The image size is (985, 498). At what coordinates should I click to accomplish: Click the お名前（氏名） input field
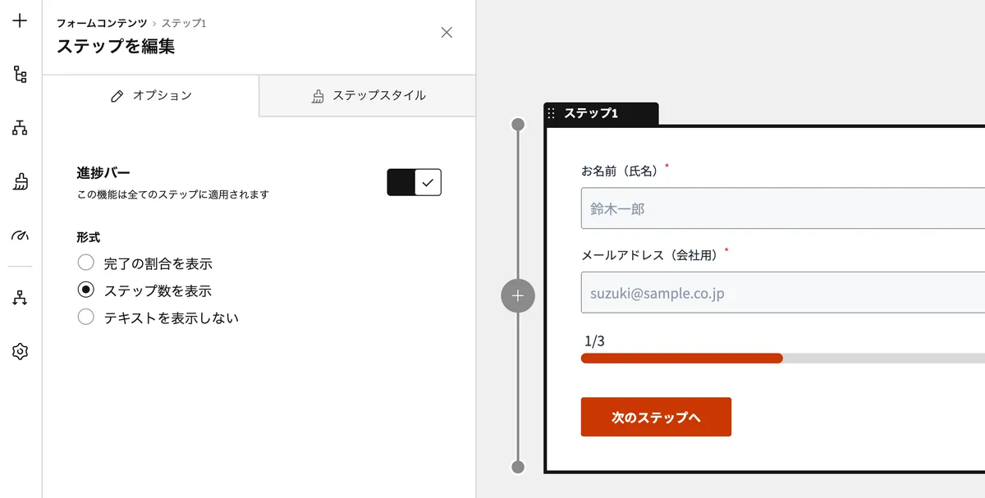tap(739, 208)
